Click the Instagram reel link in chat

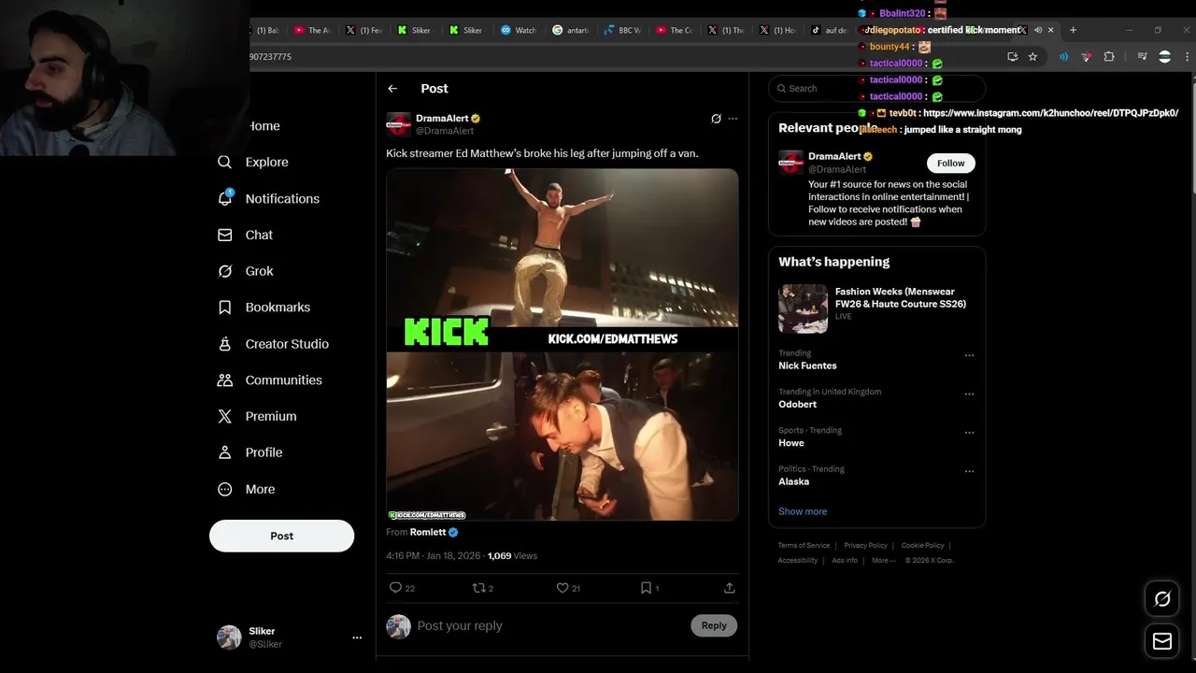click(x=1050, y=113)
